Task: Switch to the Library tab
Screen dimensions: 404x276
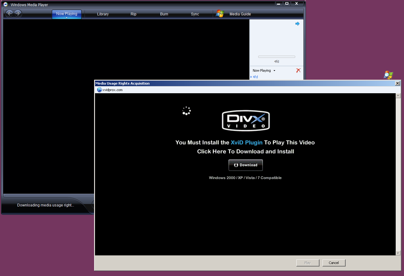Action: point(103,14)
